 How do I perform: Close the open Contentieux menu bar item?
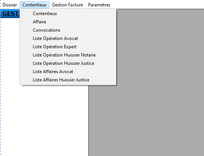coord(34,5)
